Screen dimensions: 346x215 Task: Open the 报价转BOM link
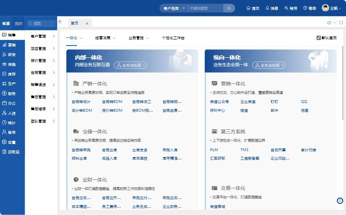pyautogui.click(x=112, y=110)
